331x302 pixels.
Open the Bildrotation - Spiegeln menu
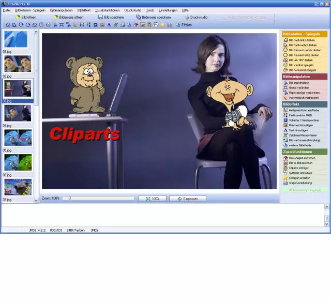click(30, 10)
